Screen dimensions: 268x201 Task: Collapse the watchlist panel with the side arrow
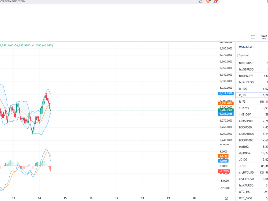pyautogui.click(x=236, y=194)
